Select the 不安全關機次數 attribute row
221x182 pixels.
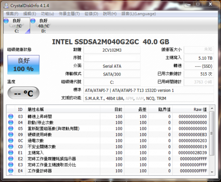pyautogui.click(x=108, y=147)
